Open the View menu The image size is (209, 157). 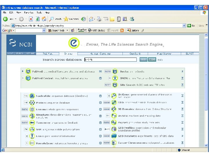click(x=19, y=13)
